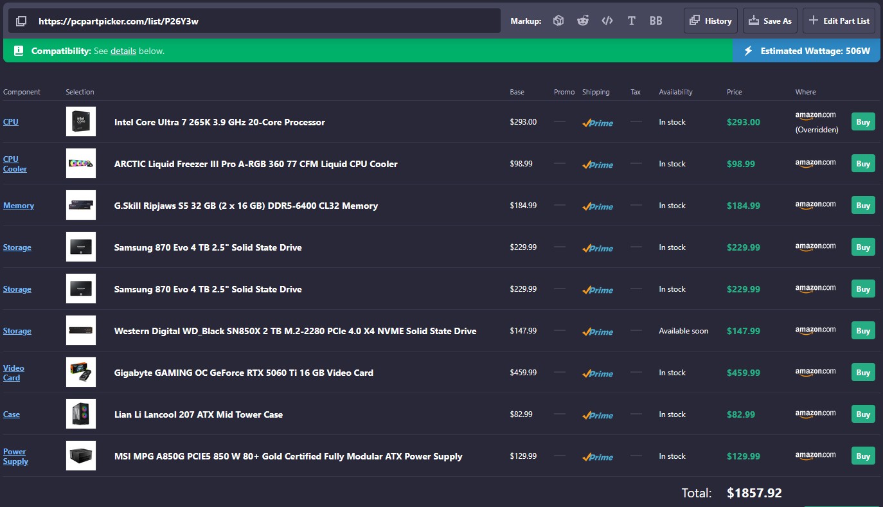Open compatibility details link
Screen dimensions: 883x507
pyautogui.click(x=123, y=51)
